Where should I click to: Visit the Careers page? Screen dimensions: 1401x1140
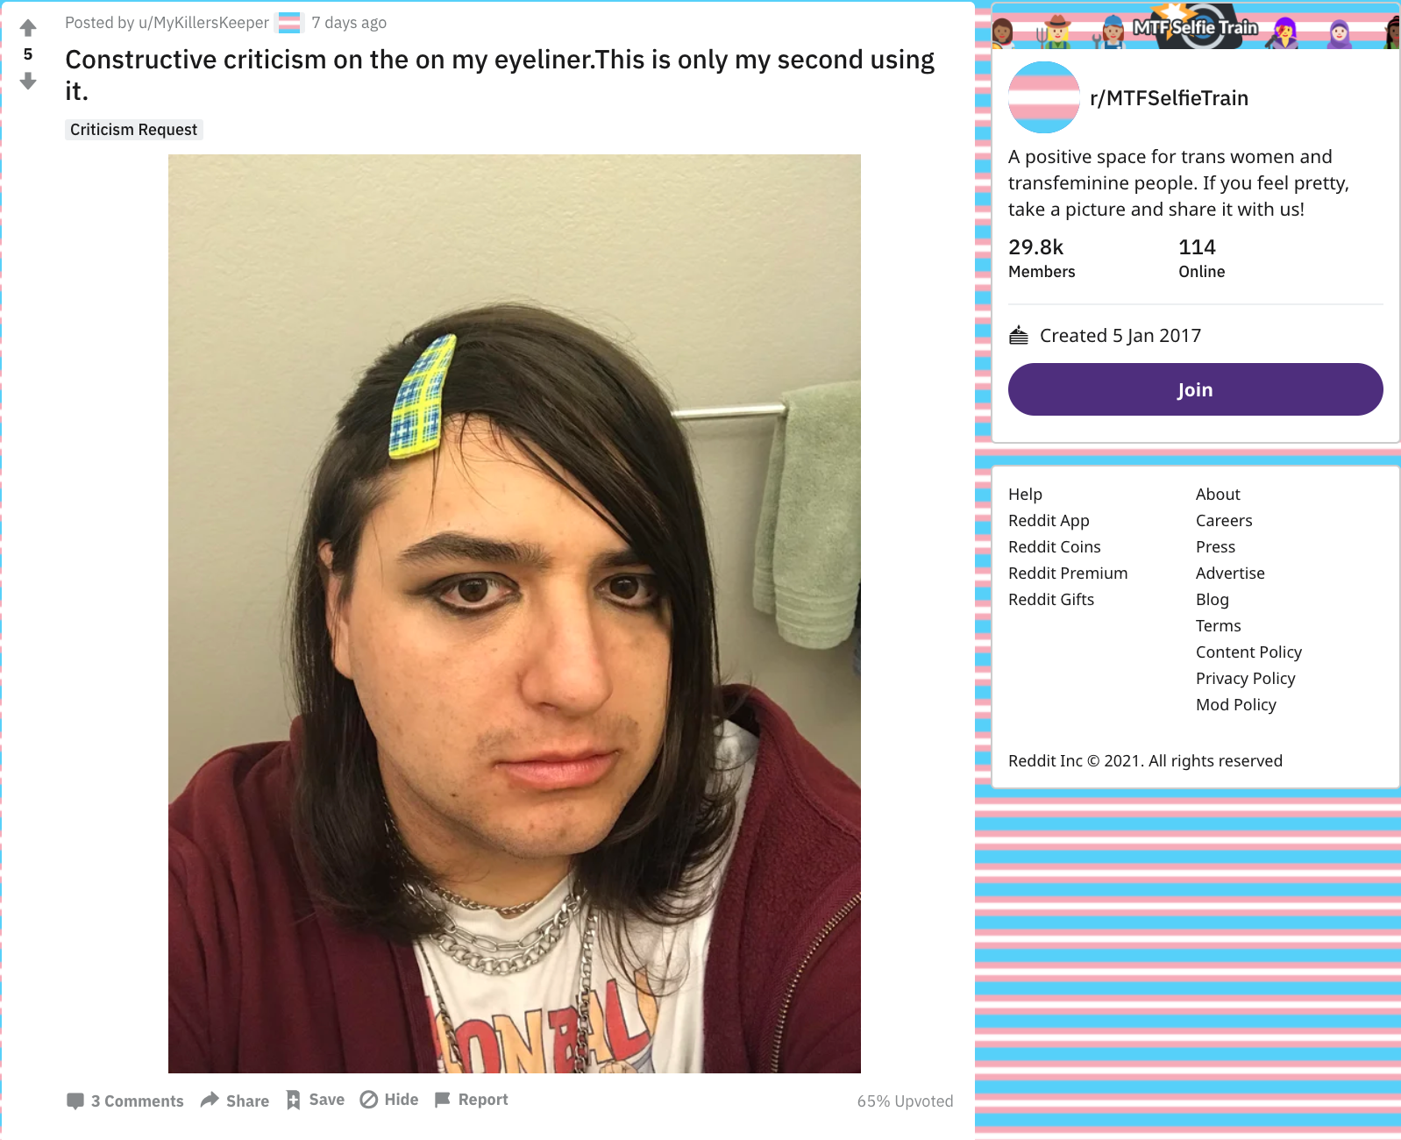point(1224,521)
